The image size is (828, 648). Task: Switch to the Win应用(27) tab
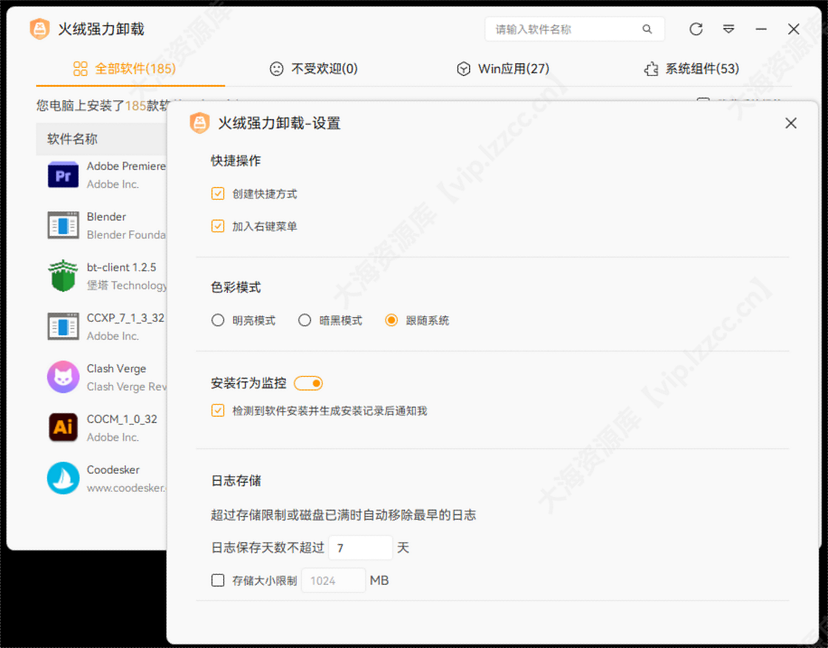pyautogui.click(x=503, y=69)
